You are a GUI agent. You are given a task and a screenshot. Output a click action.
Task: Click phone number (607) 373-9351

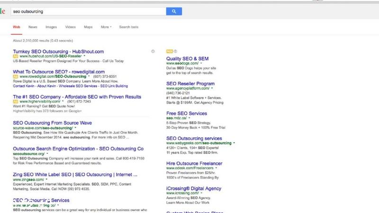pos(105,77)
